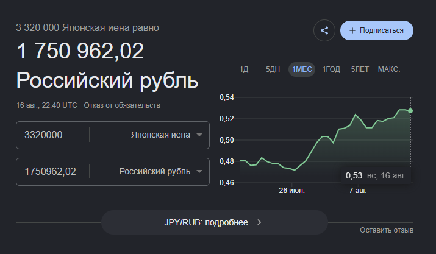Show the МАКС. chart range

coord(388,69)
